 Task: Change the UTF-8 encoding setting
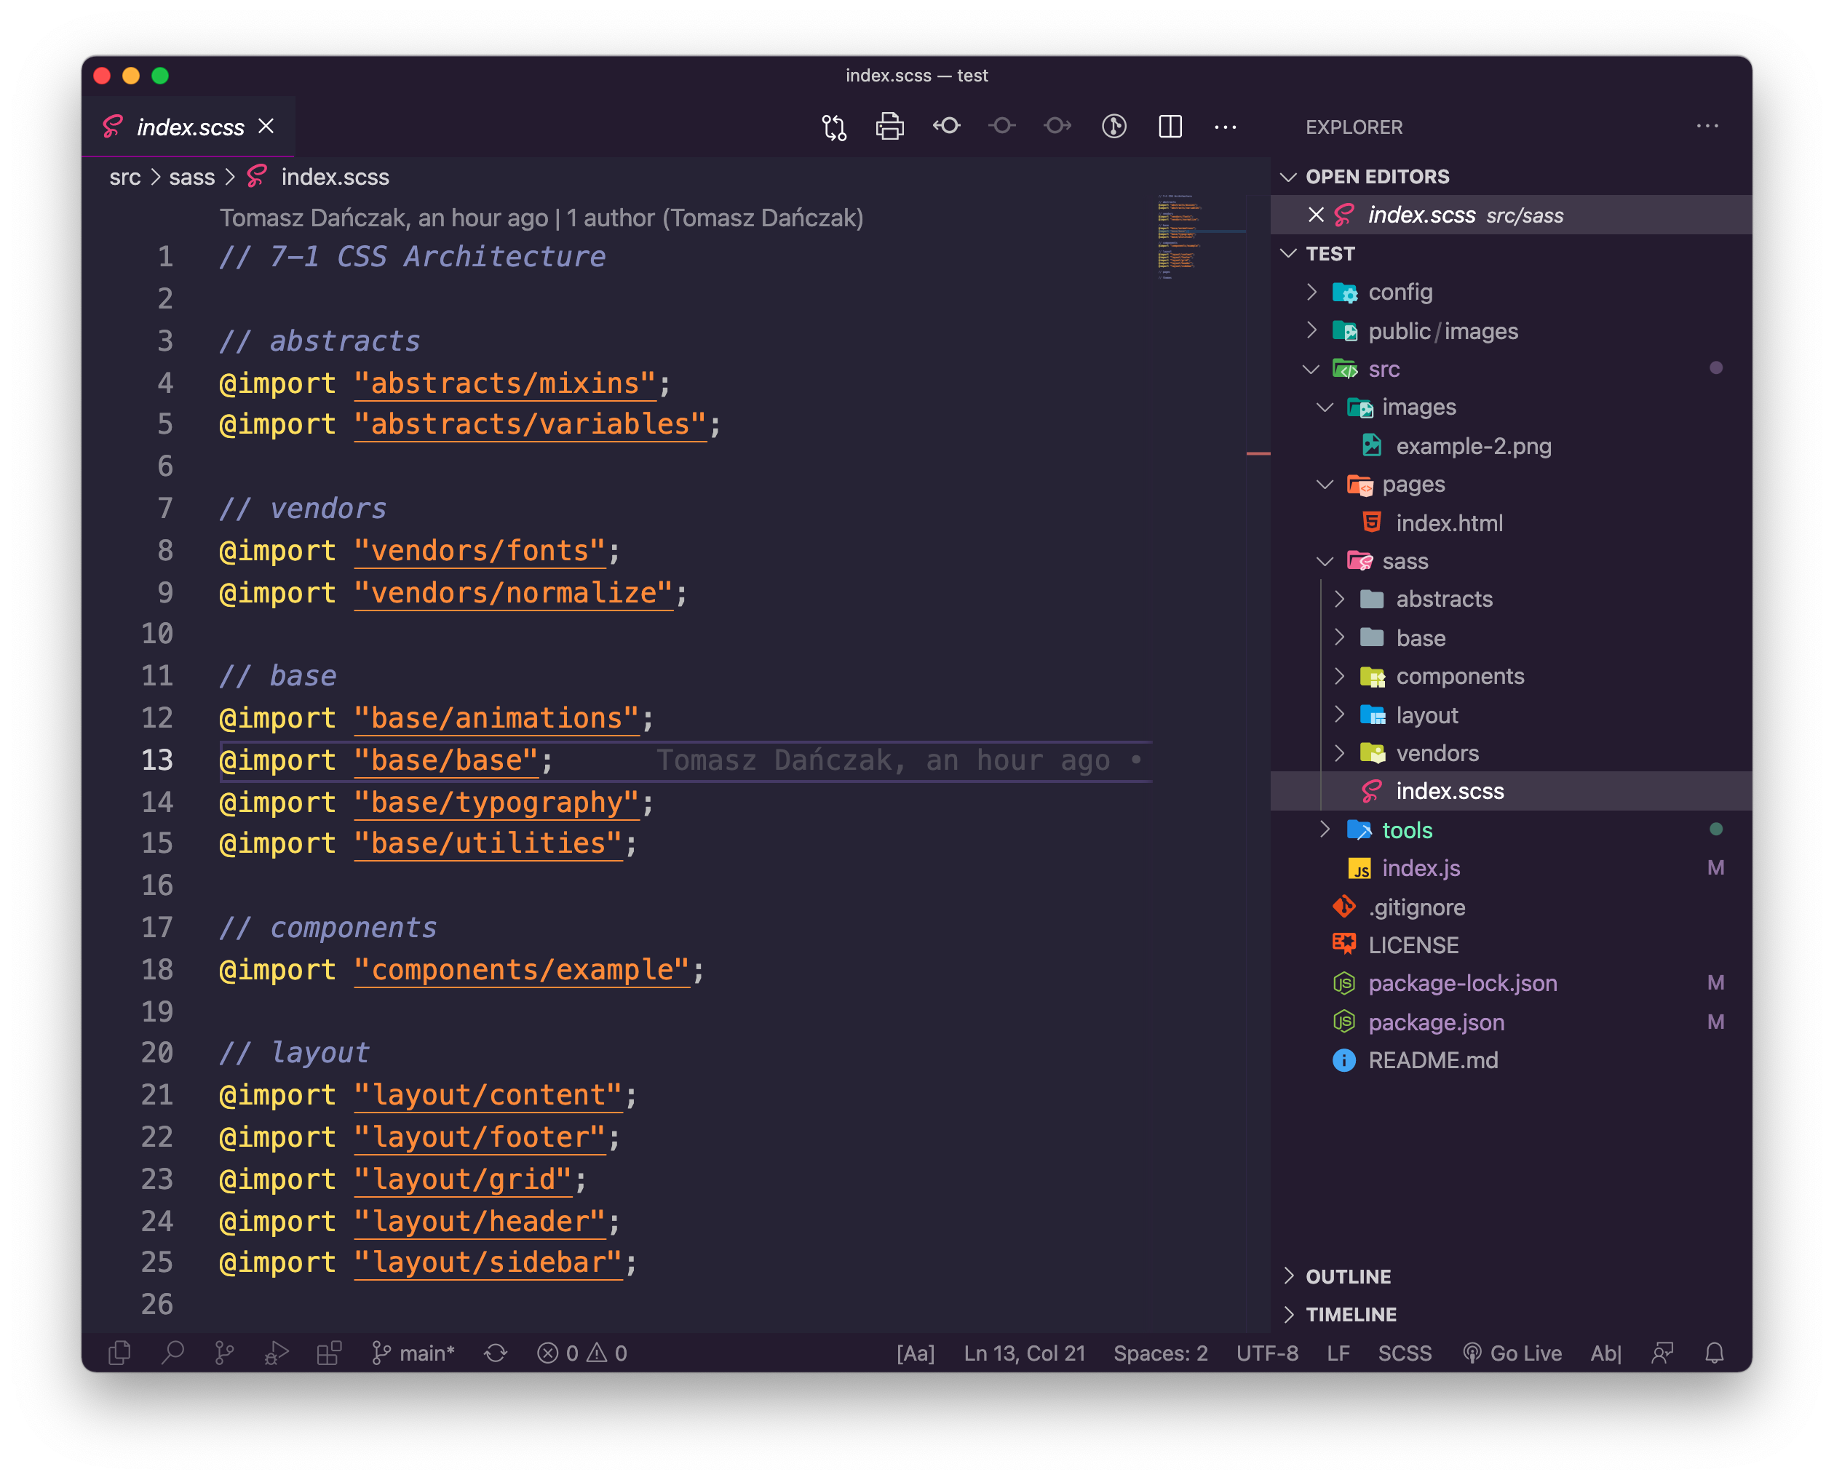1267,1353
